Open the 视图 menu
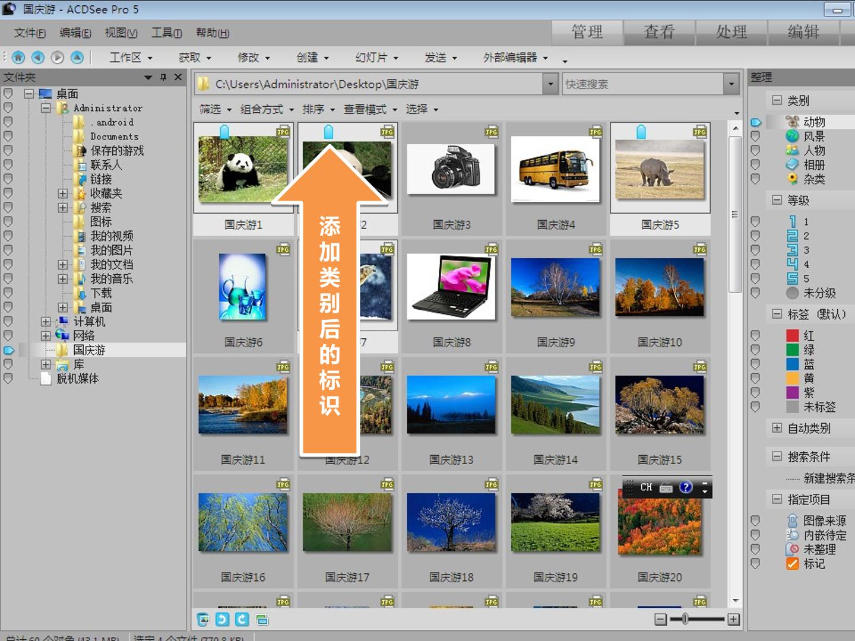The height and width of the screenshot is (641, 855). (x=121, y=33)
